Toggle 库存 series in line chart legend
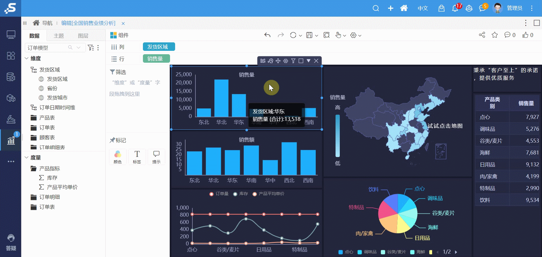This screenshot has height=257, width=542. coord(241,194)
